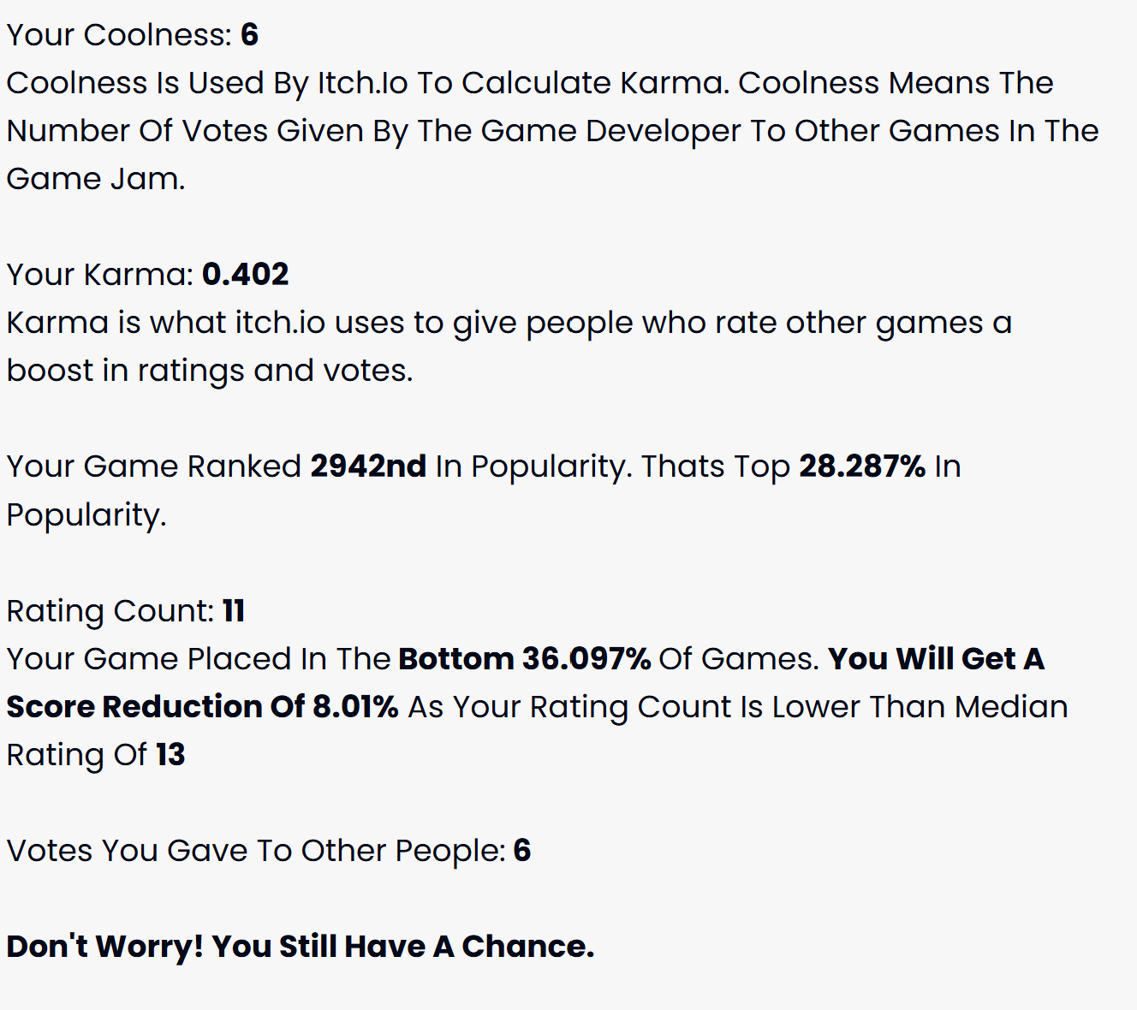Click the popularity rank 2942nd

pyautogui.click(x=368, y=466)
